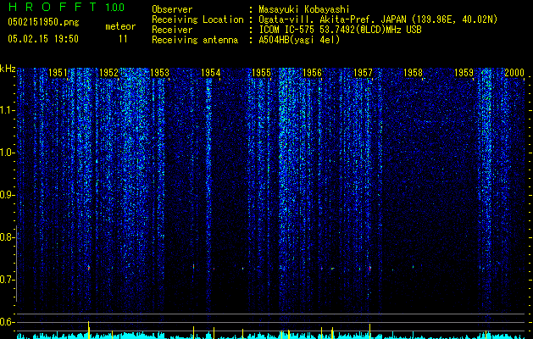Image resolution: width=533 pixels, height=339 pixels.
Task: Click the HROFFT 1.0.0 title text
Action: click(x=66, y=7)
